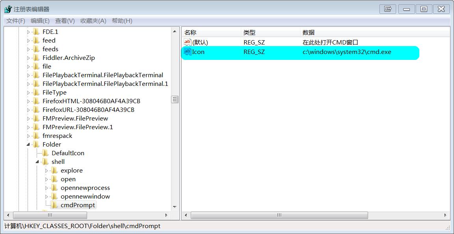
Task: Select the feeds key label
Action: coord(50,49)
